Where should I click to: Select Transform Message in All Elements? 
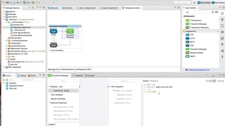point(196,24)
